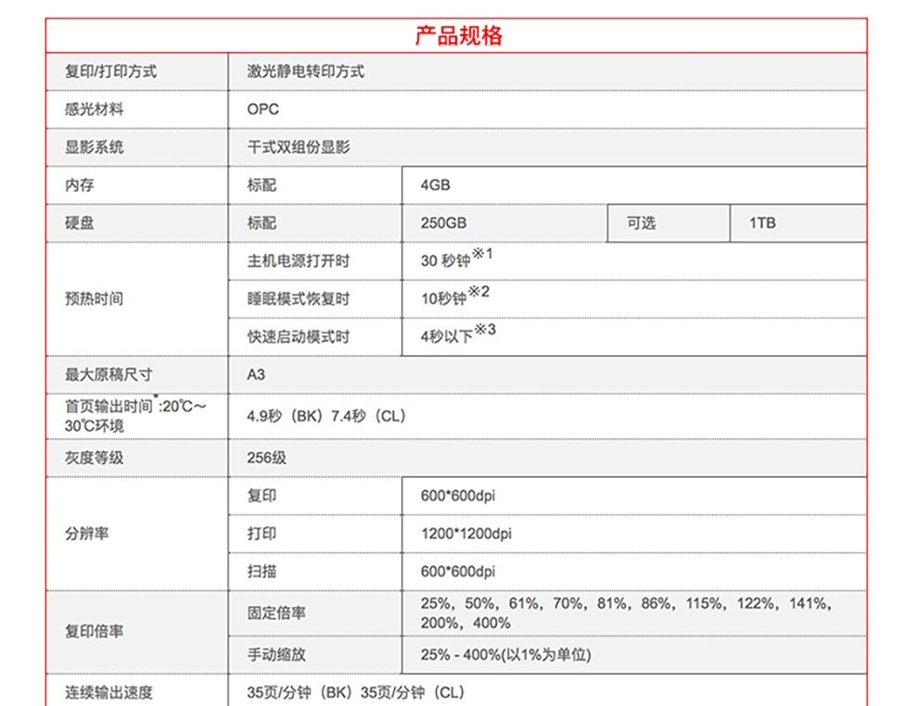Select the 可选 cell in 硬盘 row
Viewport: 918px width, 706px height.
point(641,223)
